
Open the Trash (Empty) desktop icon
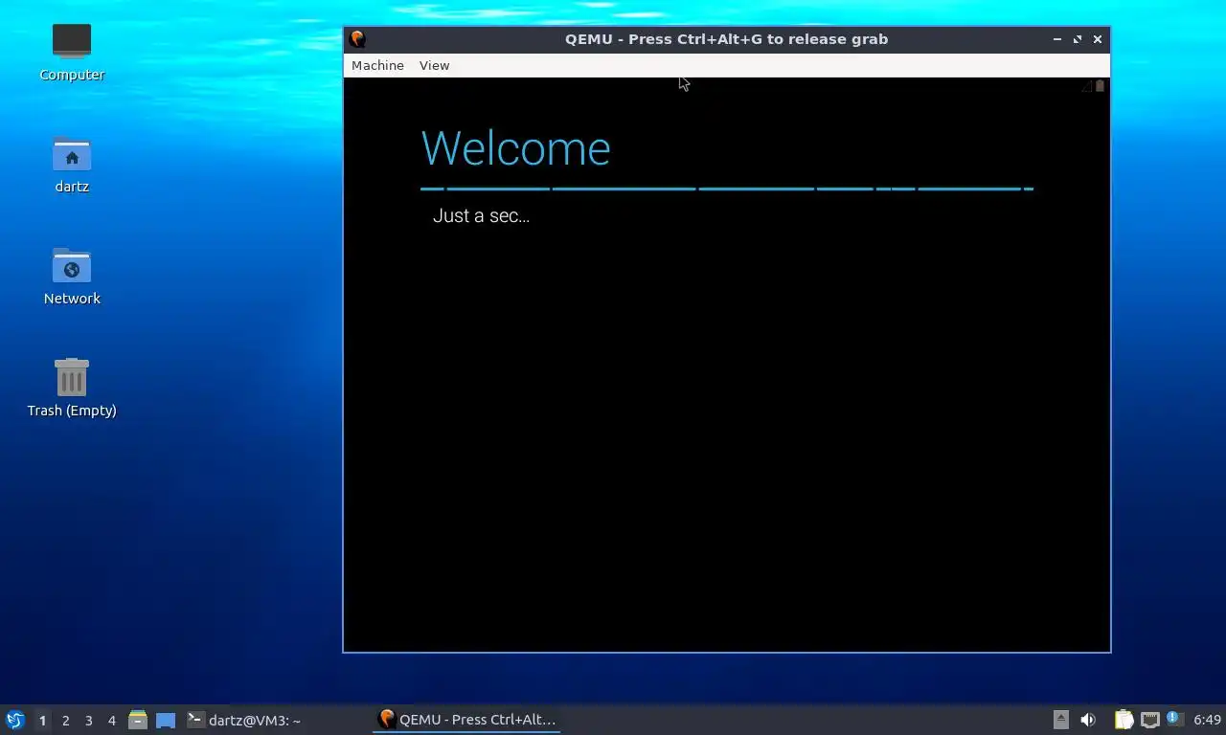[72, 389]
